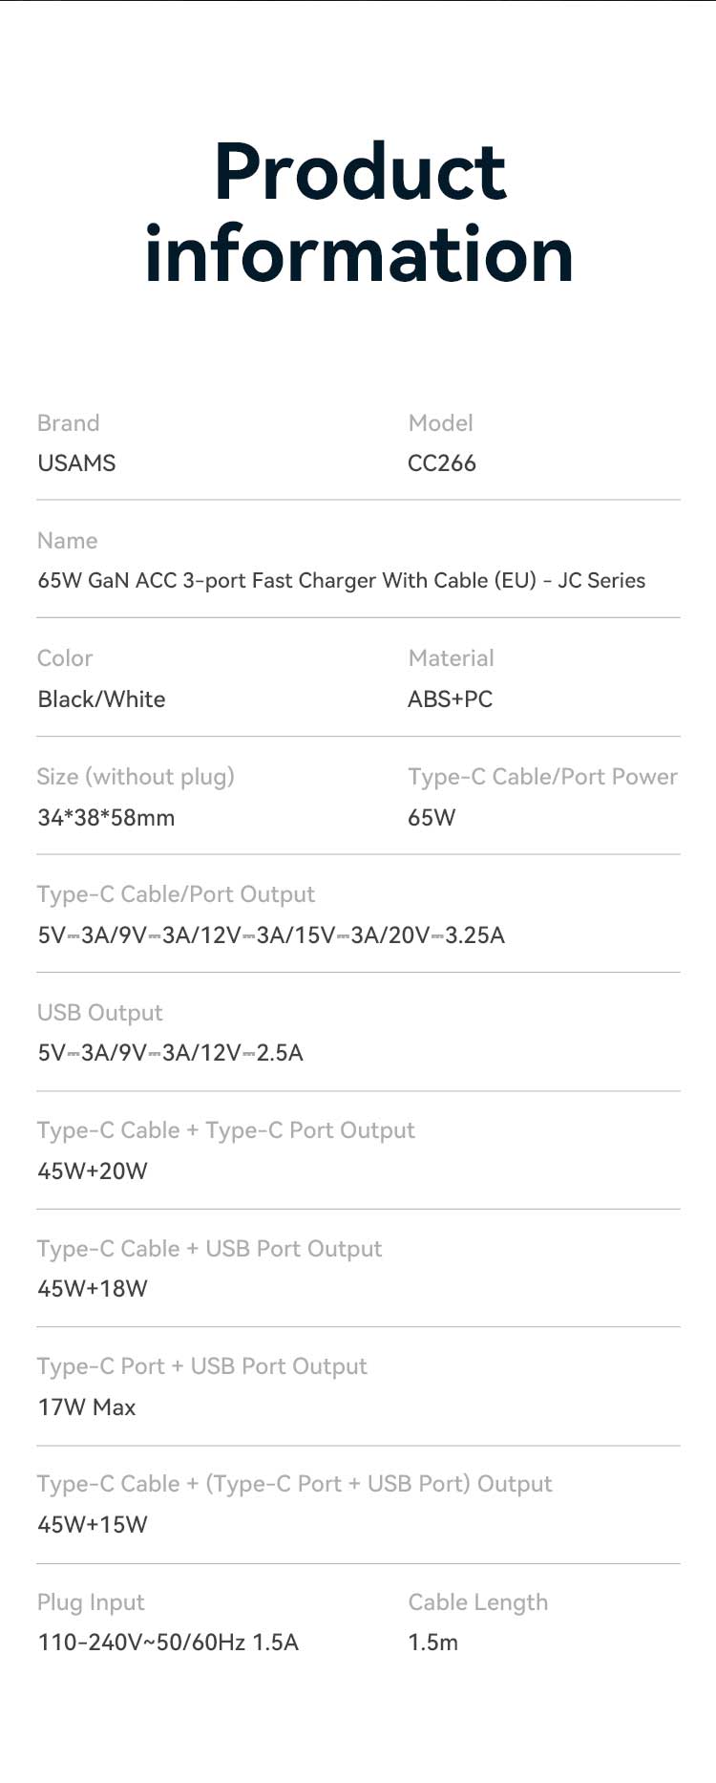The height and width of the screenshot is (1783, 716).
Task: Select the 65W power value
Action: 432,818
